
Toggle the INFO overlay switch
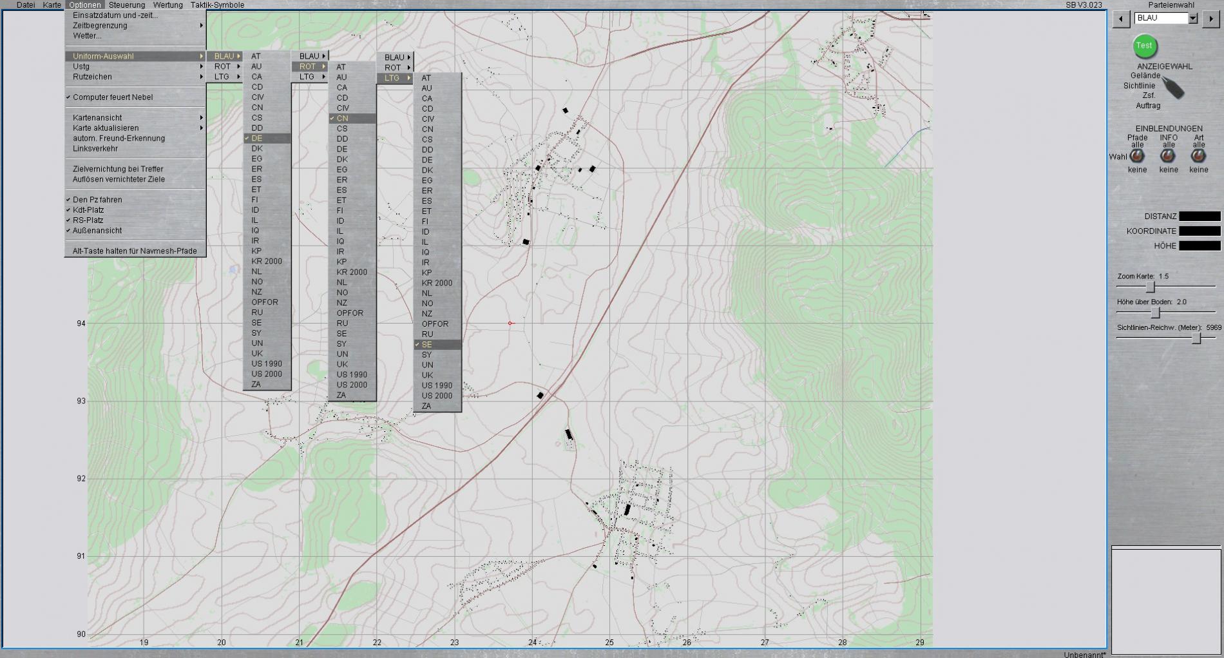pyautogui.click(x=1168, y=156)
